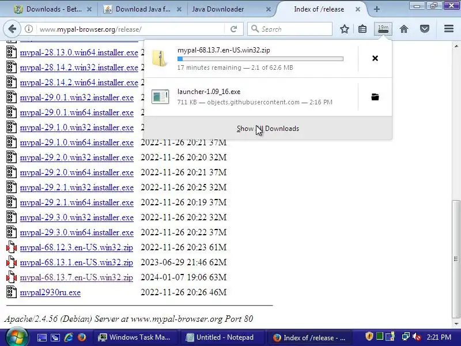Click mypal-29.1.0.win64.installer.exe link
The height and width of the screenshot is (346, 461).
tap(77, 142)
